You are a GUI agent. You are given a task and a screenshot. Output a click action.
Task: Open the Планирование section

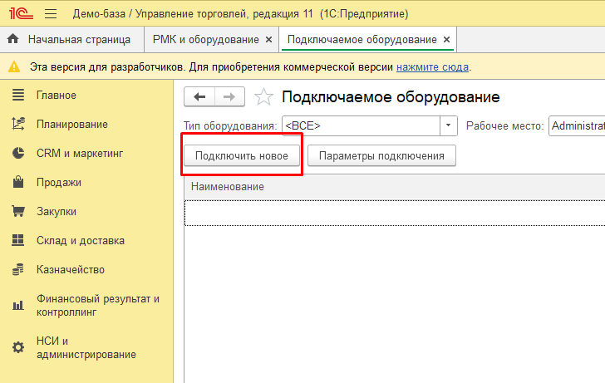click(71, 125)
